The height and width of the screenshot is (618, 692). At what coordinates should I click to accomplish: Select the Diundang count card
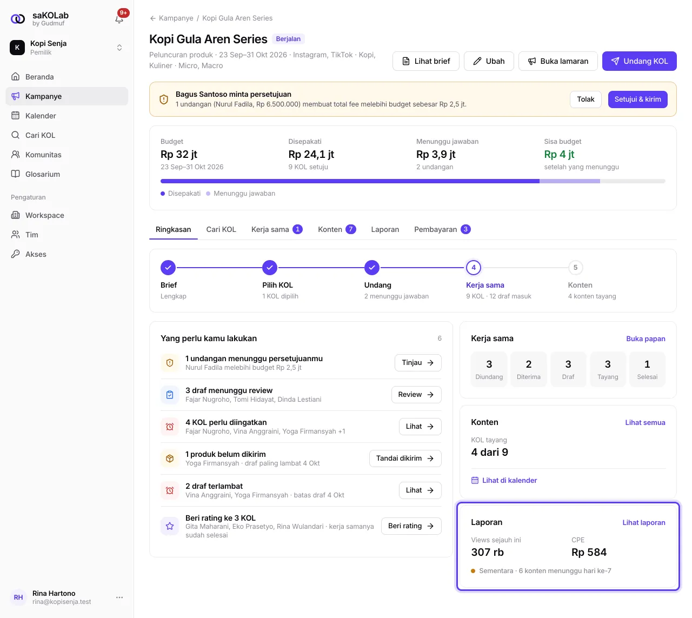click(x=489, y=369)
